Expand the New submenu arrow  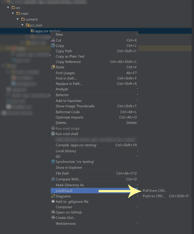coord(137,34)
